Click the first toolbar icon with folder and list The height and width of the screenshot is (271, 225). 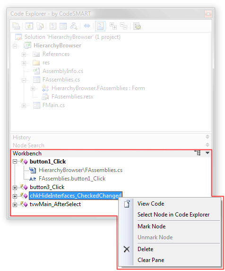[16, 26]
